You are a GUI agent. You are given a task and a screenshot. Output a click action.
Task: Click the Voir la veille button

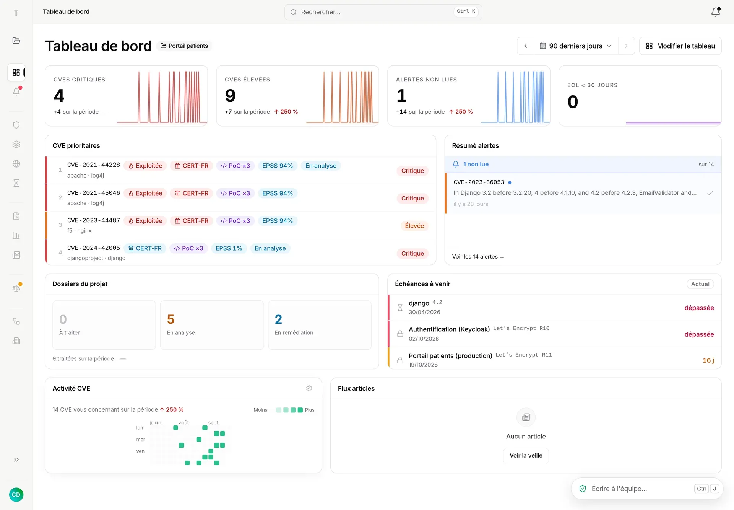(x=526, y=455)
